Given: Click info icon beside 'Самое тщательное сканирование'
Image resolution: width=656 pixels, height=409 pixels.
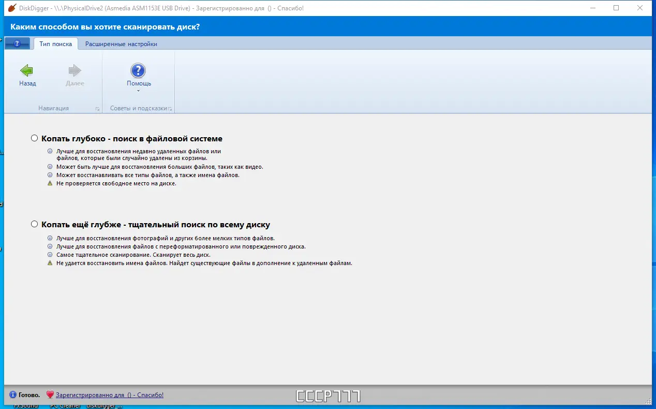Looking at the screenshot, I should (x=50, y=255).
